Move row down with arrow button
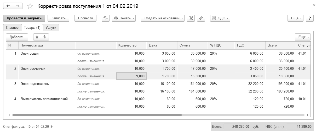The width and height of the screenshot is (316, 133). pyautogui.click(x=45, y=37)
